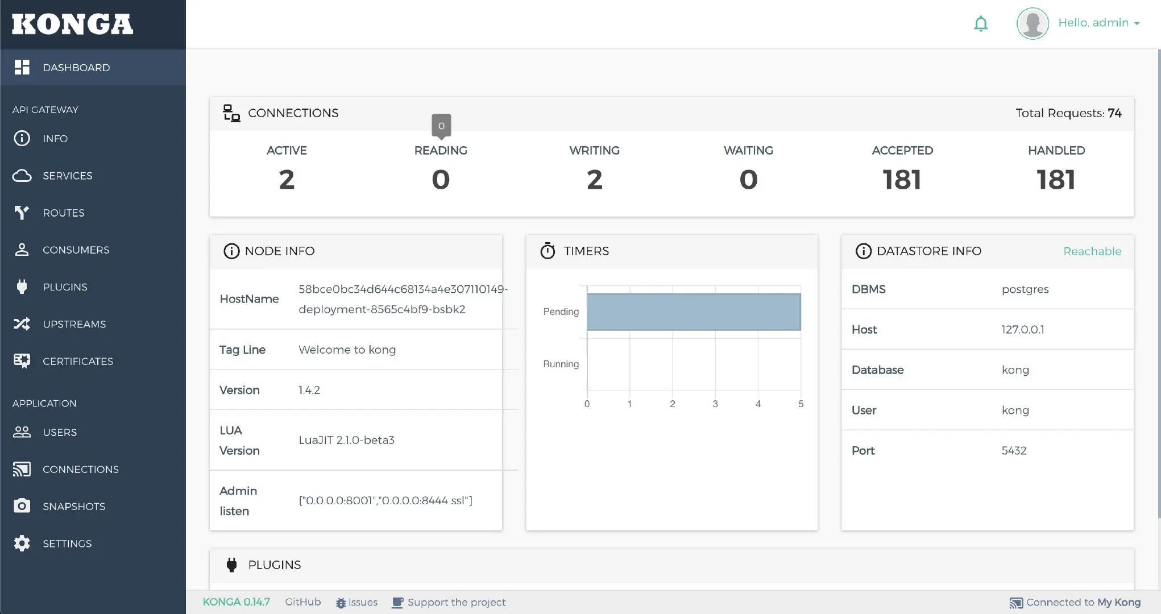Click the KONGA logo
Viewport: 1161px width, 614px height.
pos(73,24)
